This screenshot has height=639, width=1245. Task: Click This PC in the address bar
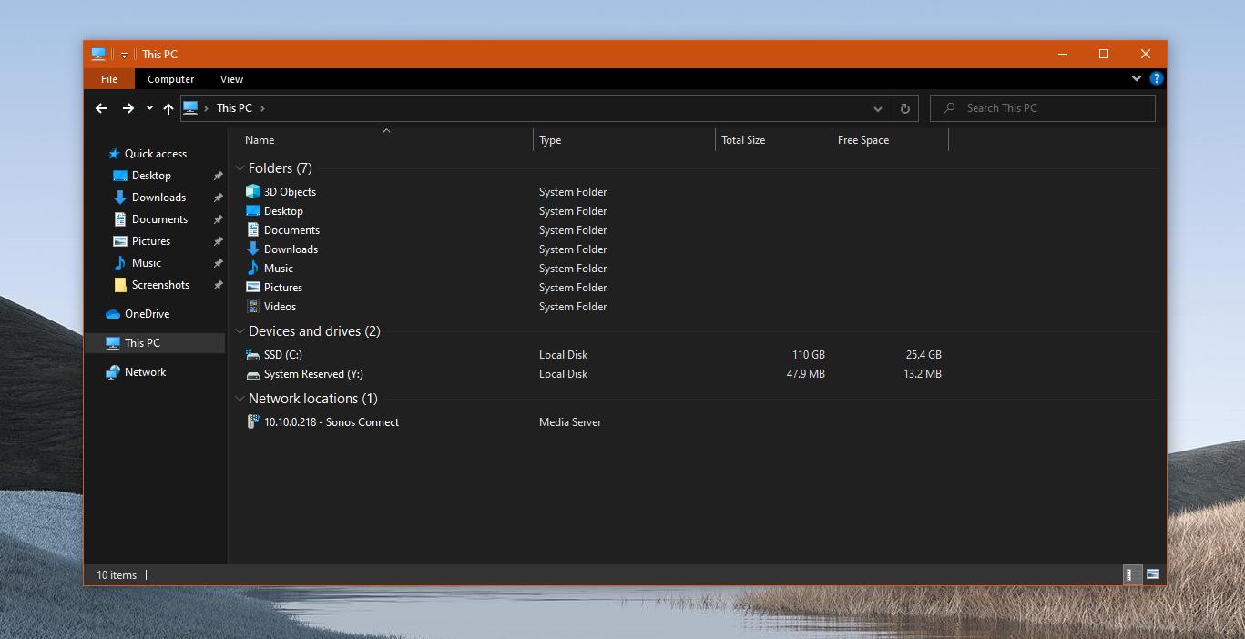234,108
